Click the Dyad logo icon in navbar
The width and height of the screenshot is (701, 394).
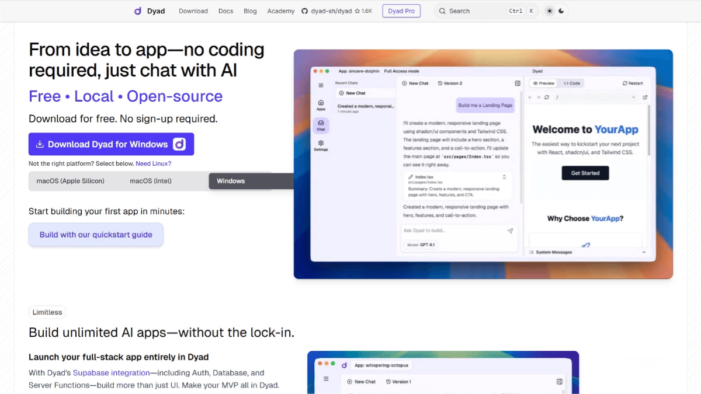(x=138, y=11)
